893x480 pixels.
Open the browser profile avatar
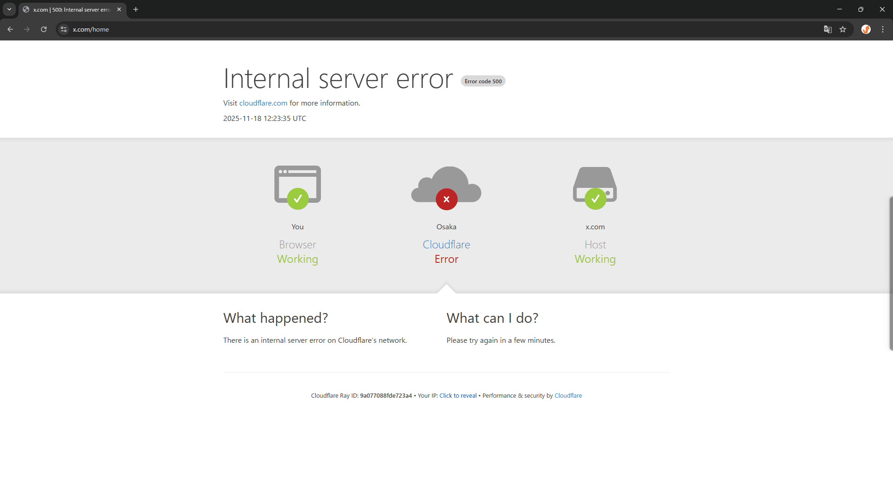(x=866, y=29)
